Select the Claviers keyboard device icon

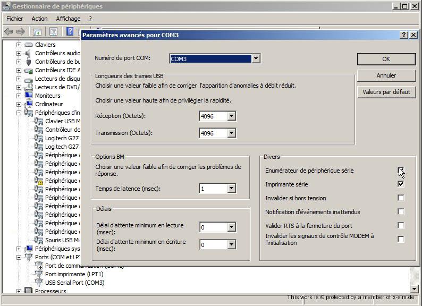click(29, 45)
